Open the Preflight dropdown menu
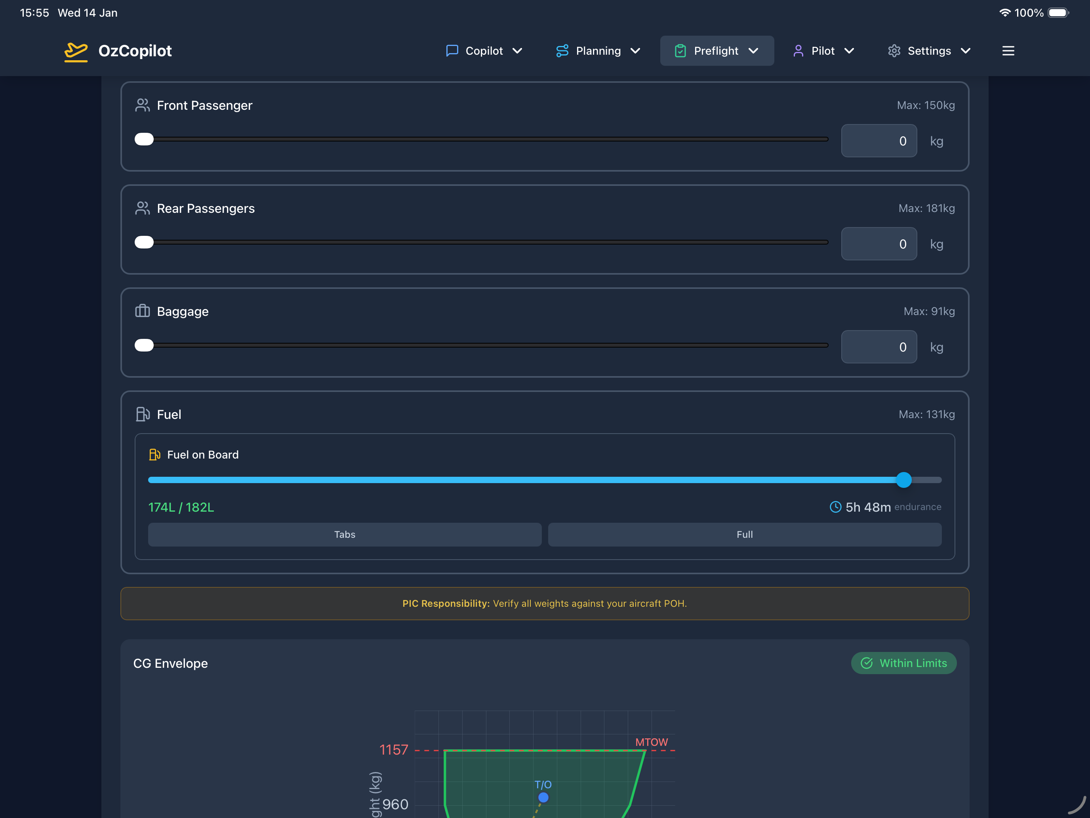Image resolution: width=1090 pixels, height=818 pixels. tap(753, 50)
